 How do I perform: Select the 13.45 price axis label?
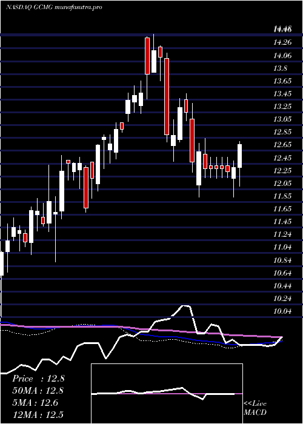(x=283, y=94)
